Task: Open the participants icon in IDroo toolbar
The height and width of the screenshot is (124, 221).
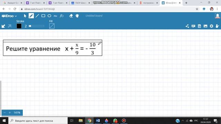Action: 218,26
